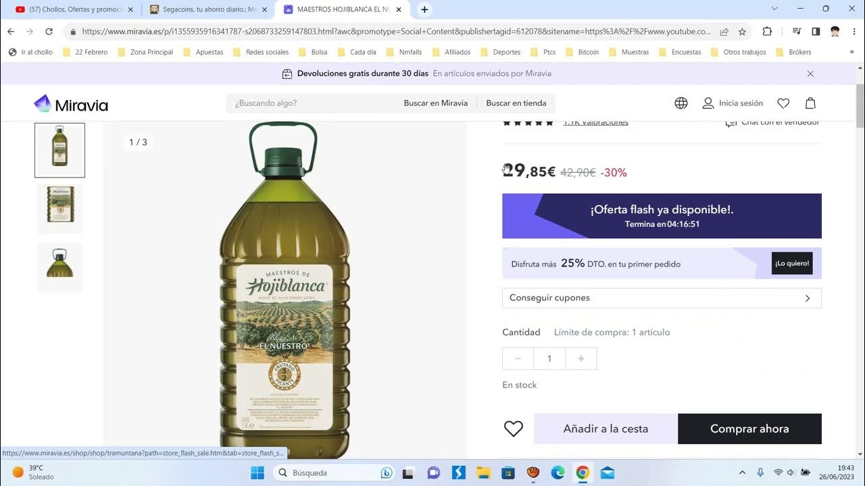Open Windows Start menu
The image size is (865, 486).
(257, 473)
